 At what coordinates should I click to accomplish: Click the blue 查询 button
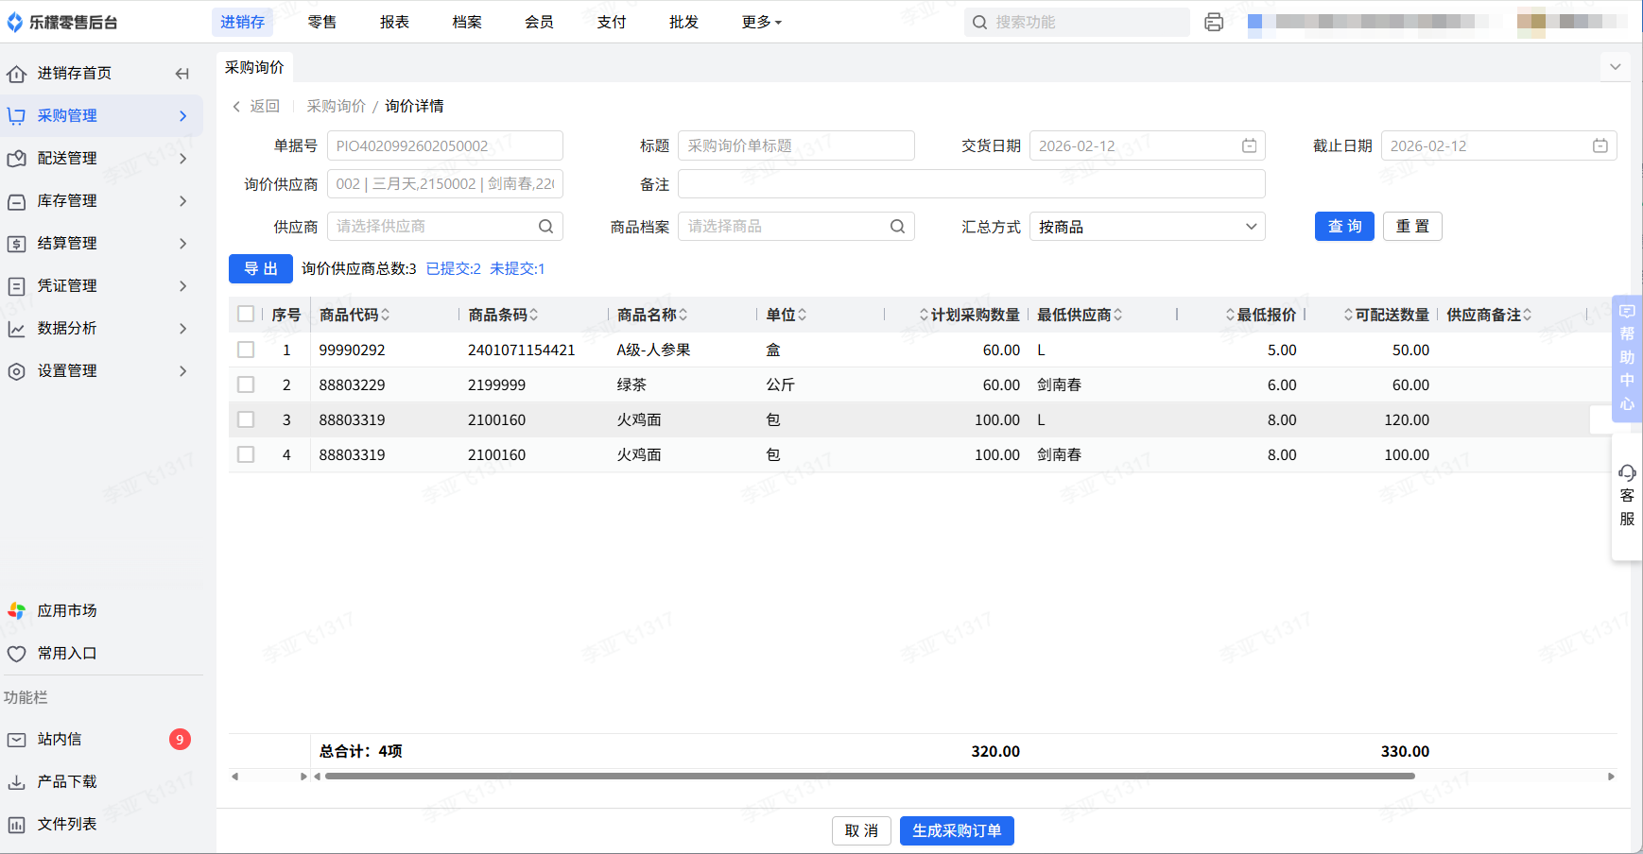[x=1343, y=227]
